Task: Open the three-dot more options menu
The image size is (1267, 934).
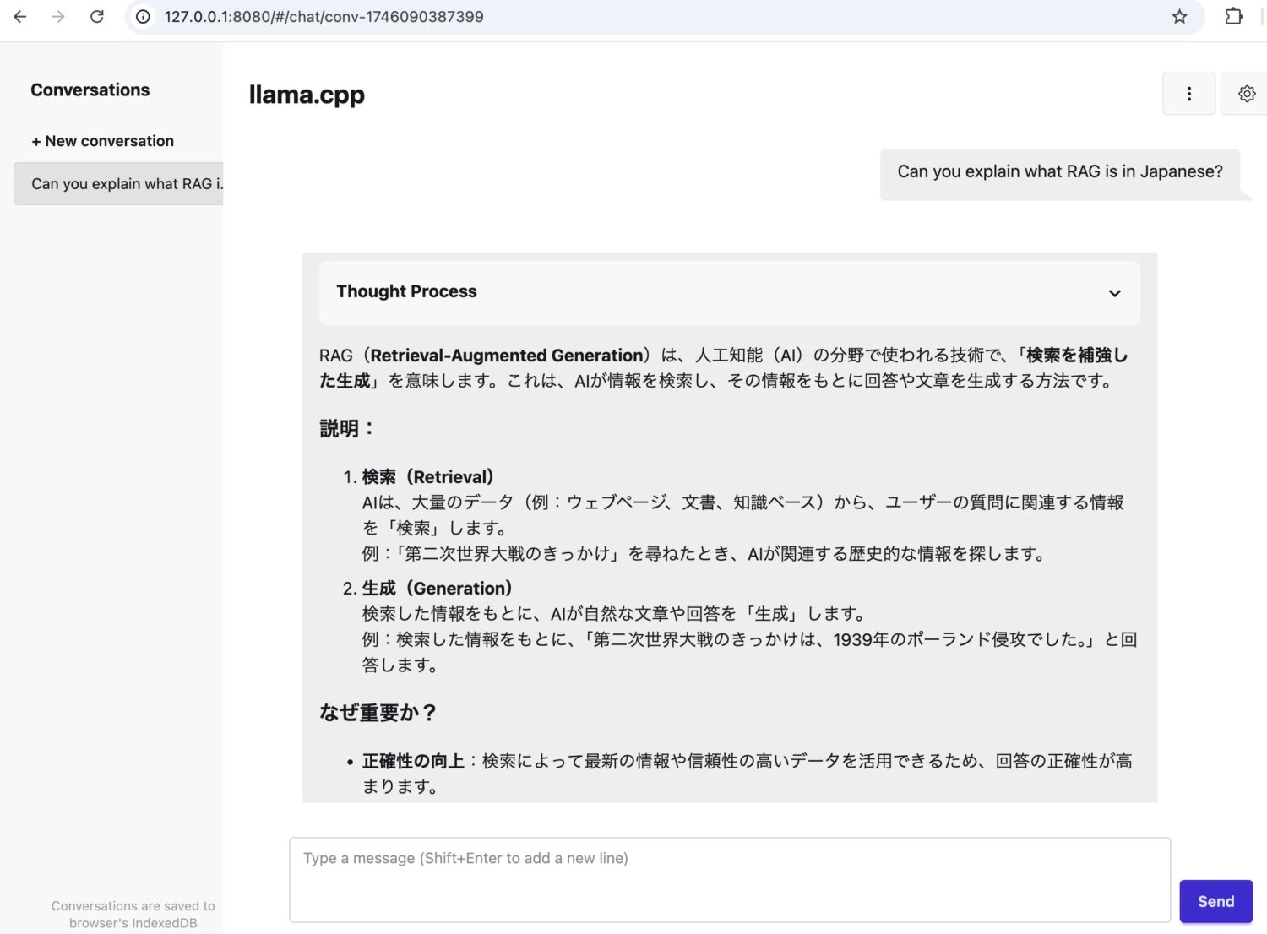Action: pos(1189,94)
